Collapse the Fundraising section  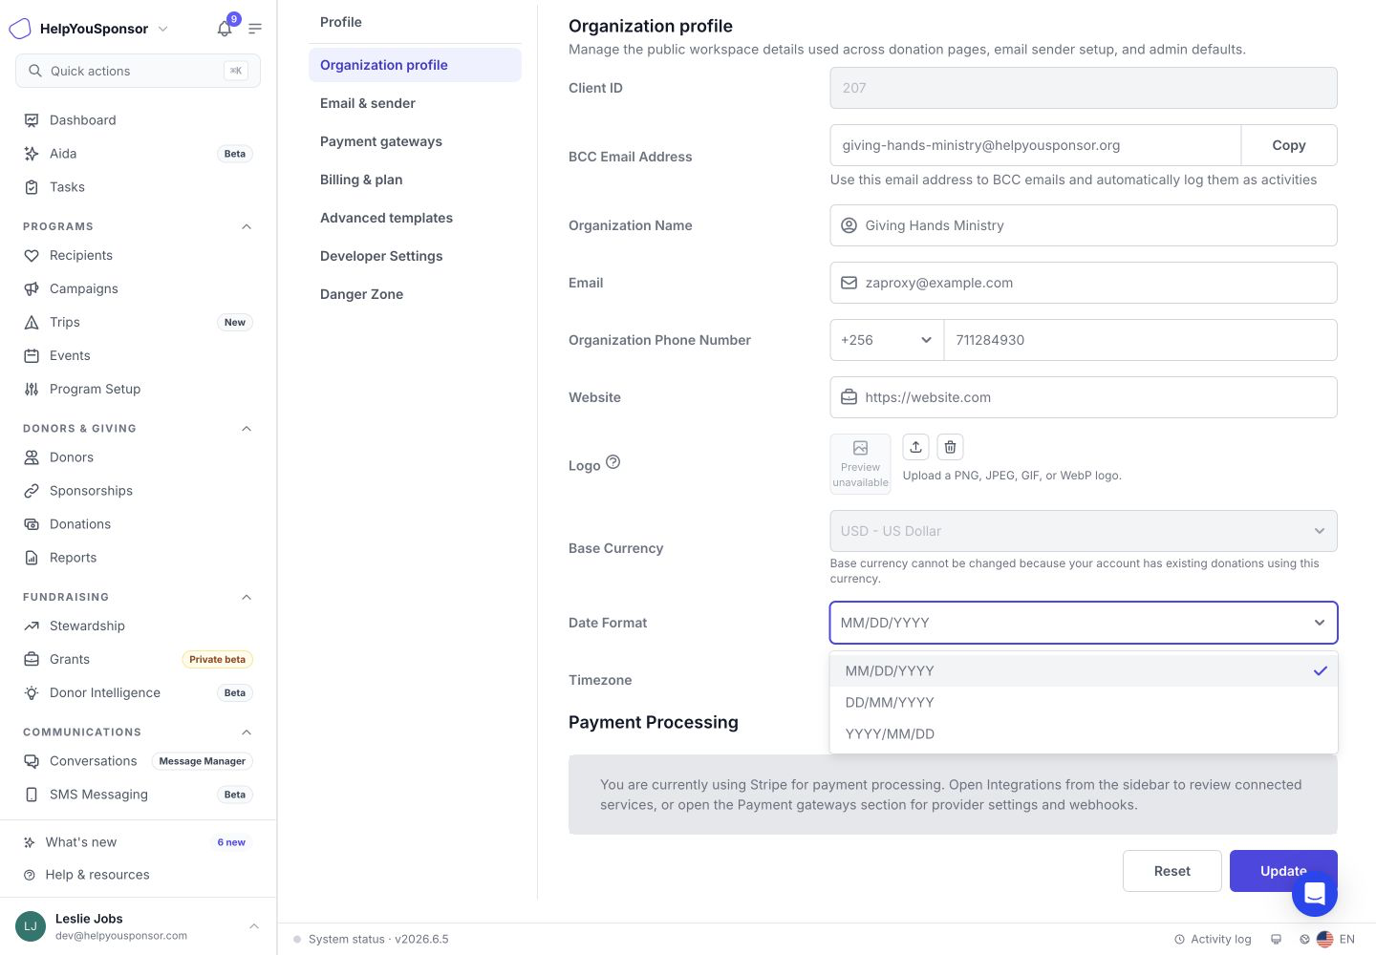(x=247, y=597)
